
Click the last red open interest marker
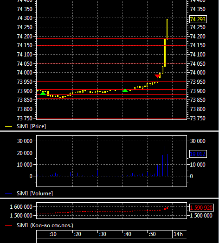[x=167, y=208]
